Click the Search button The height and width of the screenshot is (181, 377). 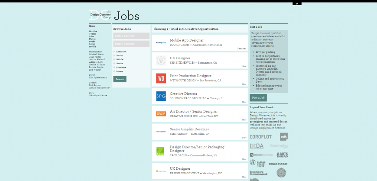coord(120,79)
